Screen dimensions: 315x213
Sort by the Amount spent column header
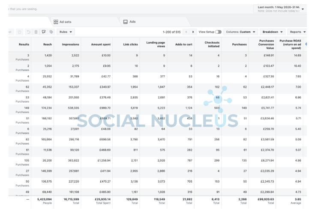click(101, 44)
